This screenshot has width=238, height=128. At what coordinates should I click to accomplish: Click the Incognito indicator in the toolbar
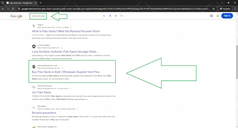pos(225,9)
